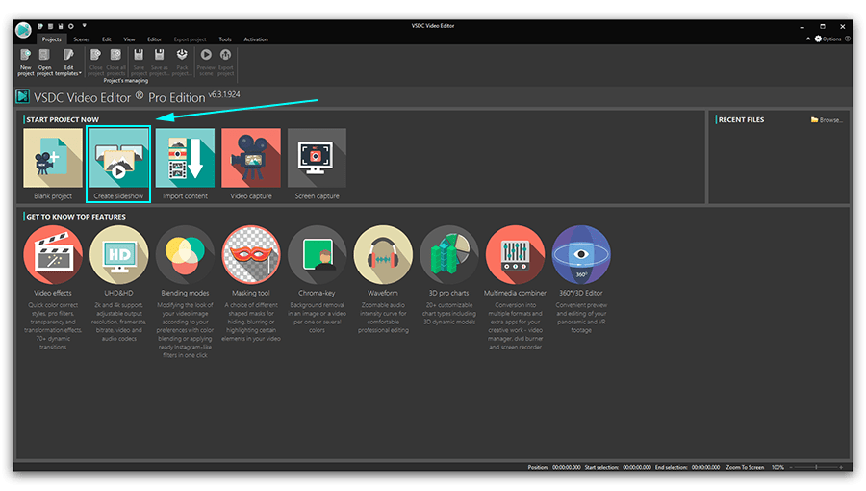Click the quick access save icon

(61, 26)
